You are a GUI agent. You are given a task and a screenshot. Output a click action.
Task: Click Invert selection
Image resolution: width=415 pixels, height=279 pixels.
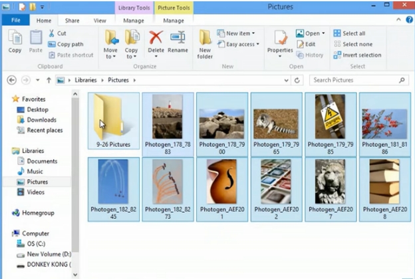point(357,55)
